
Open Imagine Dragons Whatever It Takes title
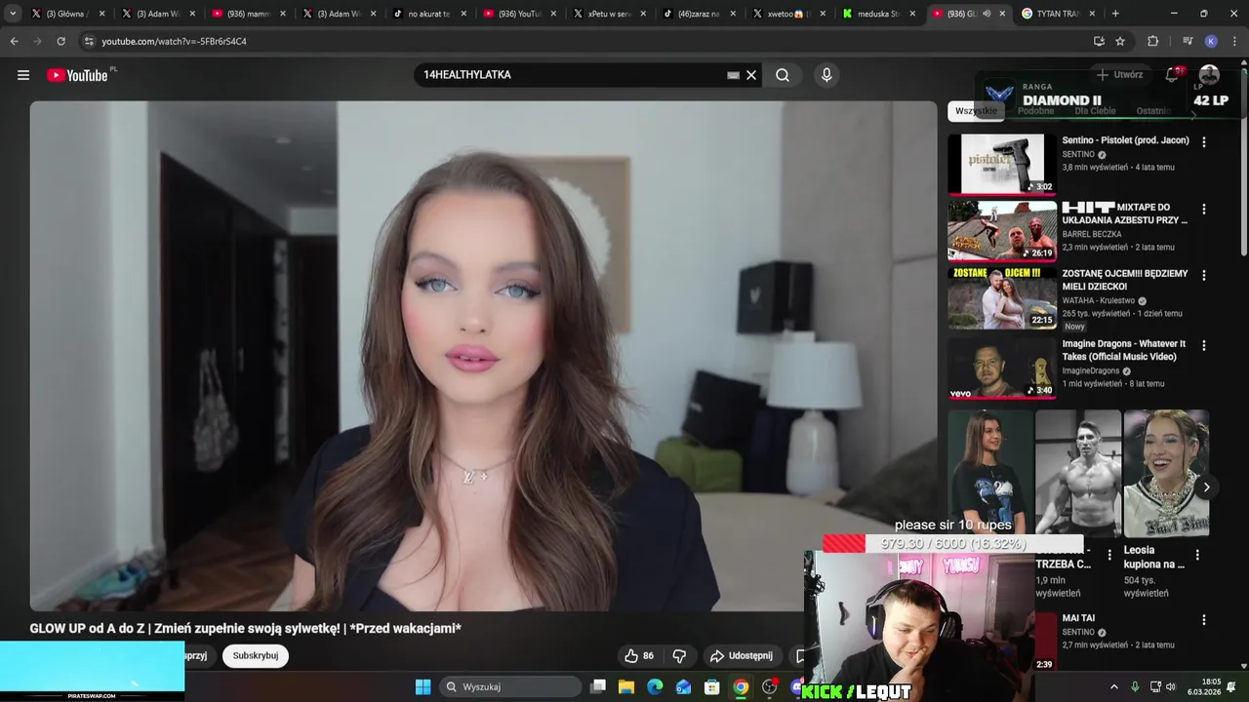click(1124, 350)
